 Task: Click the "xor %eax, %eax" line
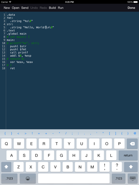pos(22,62)
